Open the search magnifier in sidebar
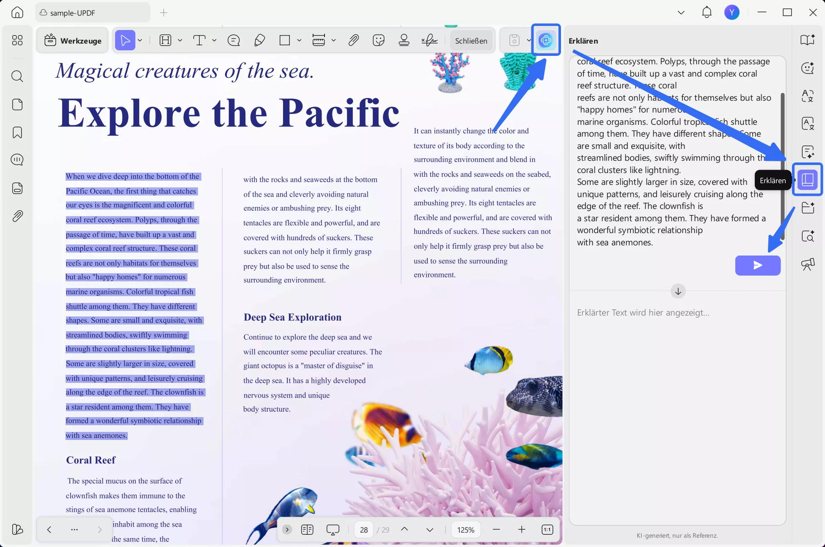 coord(17,76)
